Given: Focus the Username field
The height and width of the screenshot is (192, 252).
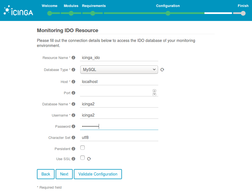Looking at the screenshot, I should pos(119,115).
